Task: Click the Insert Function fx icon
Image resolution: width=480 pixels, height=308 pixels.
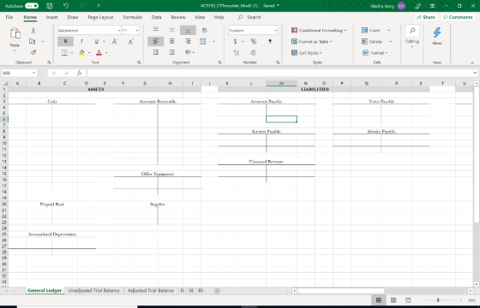Action: [79, 73]
